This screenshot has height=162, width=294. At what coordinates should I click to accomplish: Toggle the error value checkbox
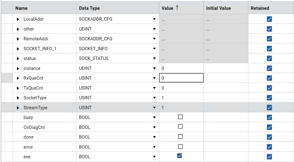[x=180, y=146]
